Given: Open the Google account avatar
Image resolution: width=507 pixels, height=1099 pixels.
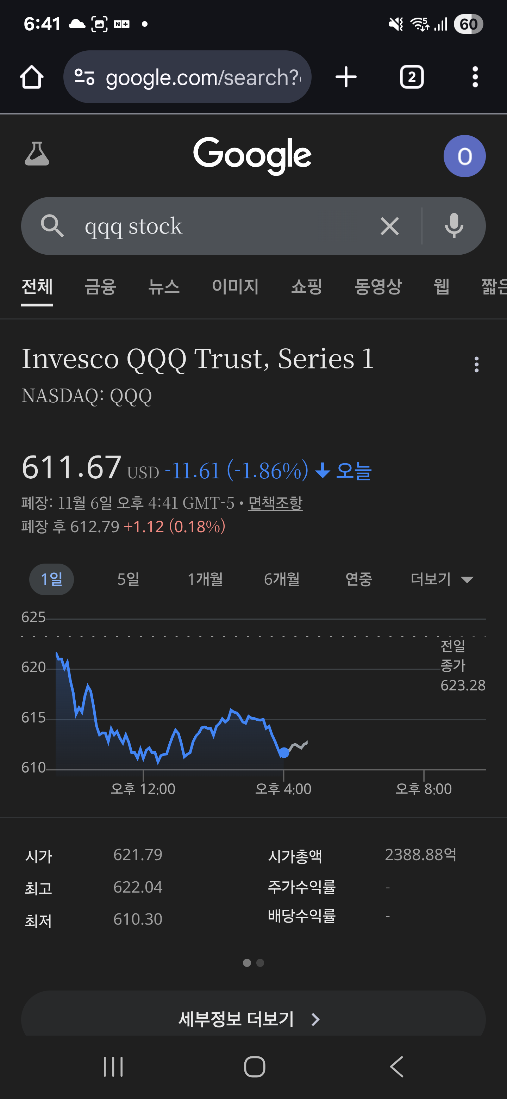Looking at the screenshot, I should click(x=464, y=156).
